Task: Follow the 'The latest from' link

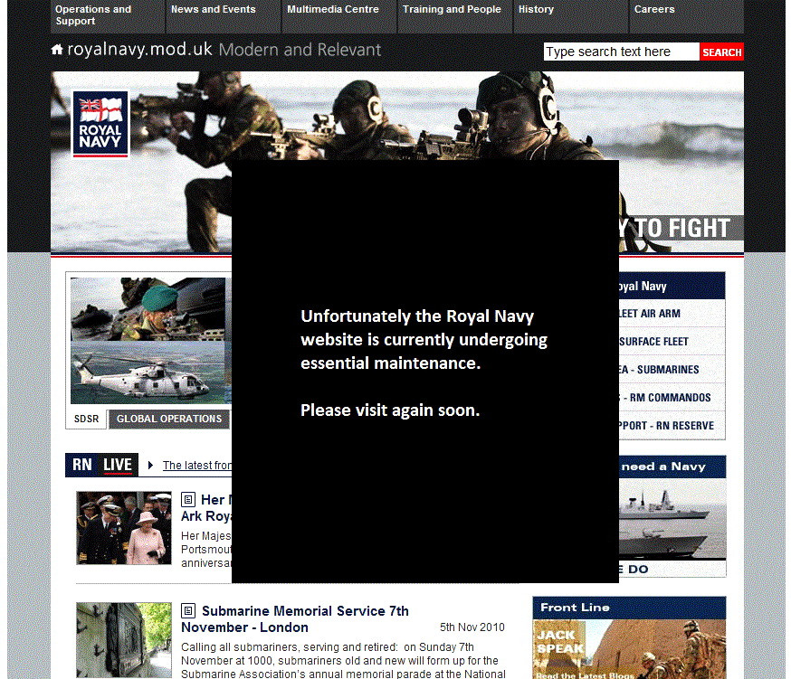Action: point(197,466)
